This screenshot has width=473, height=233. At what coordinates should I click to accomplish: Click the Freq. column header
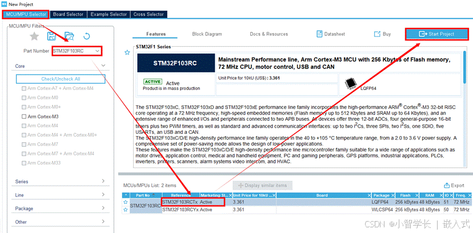tap(462, 195)
